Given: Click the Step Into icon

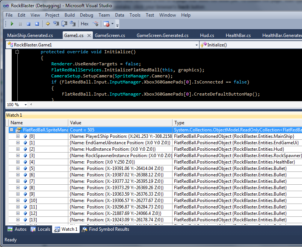Looking at the screenshot, I should (56, 24).
